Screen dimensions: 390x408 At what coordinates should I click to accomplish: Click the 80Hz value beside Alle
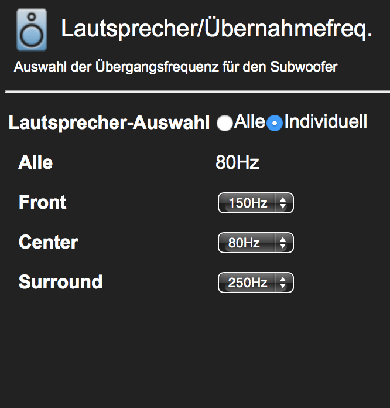tap(237, 162)
